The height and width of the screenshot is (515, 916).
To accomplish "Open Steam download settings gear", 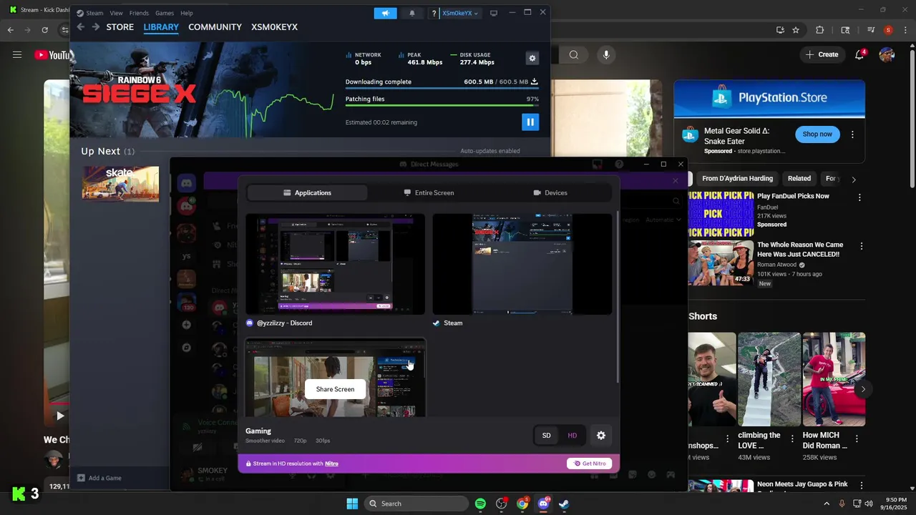I will coord(532,58).
